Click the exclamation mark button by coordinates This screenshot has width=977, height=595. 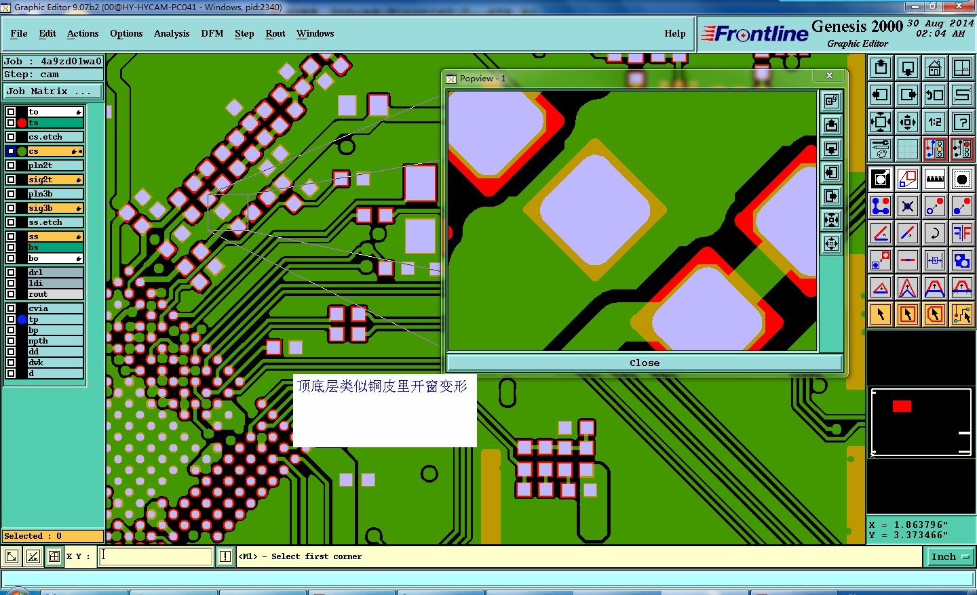[225, 556]
